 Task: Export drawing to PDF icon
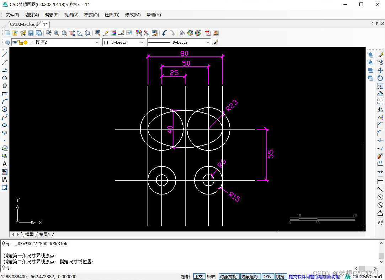tap(208, 33)
